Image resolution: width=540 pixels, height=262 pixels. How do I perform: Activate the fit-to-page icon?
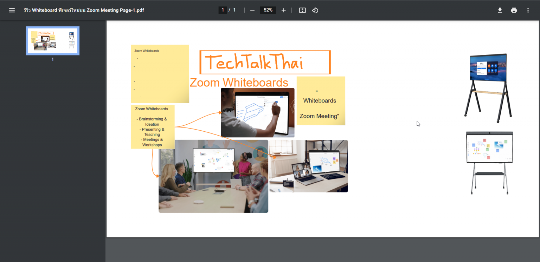pyautogui.click(x=302, y=10)
